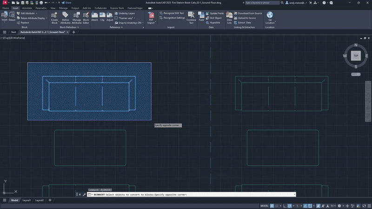This screenshot has height=209, width=372.
Task: Open command line customize wrench icon
Action: (x=84, y=195)
